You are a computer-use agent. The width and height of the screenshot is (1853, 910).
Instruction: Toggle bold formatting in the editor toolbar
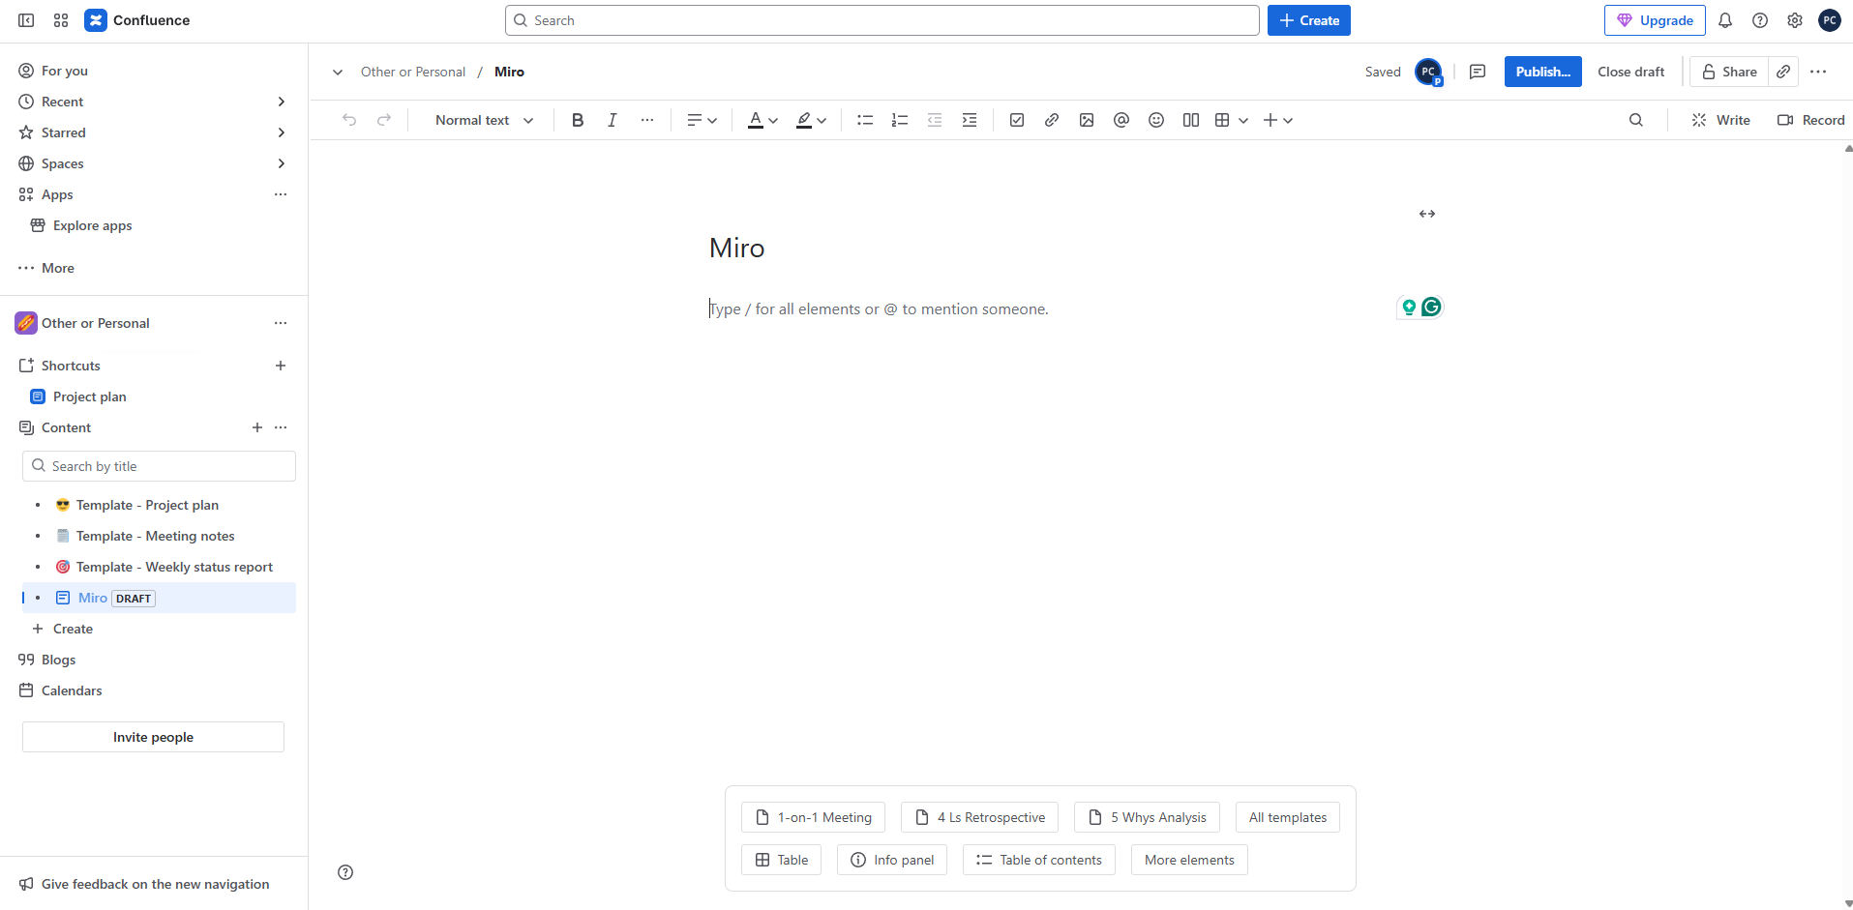pyautogui.click(x=578, y=120)
